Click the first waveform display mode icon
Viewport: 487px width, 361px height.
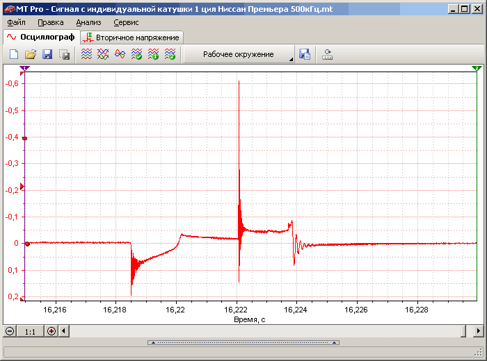(86, 54)
